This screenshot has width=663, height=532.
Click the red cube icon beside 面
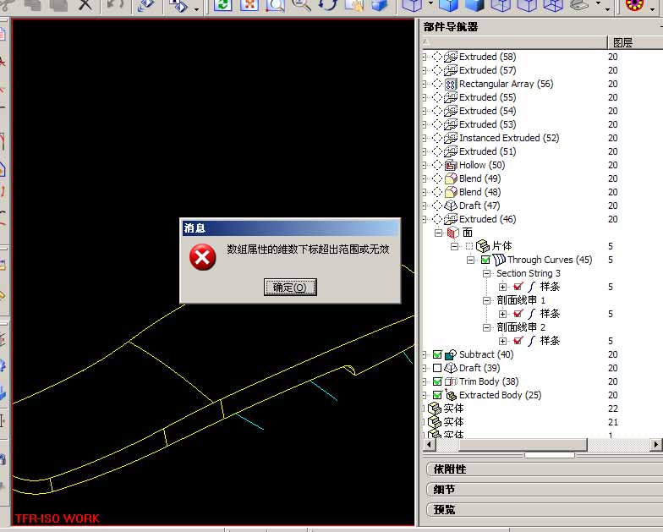click(453, 233)
